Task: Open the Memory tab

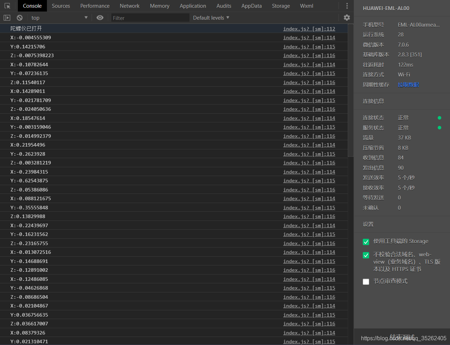Action: (x=160, y=6)
